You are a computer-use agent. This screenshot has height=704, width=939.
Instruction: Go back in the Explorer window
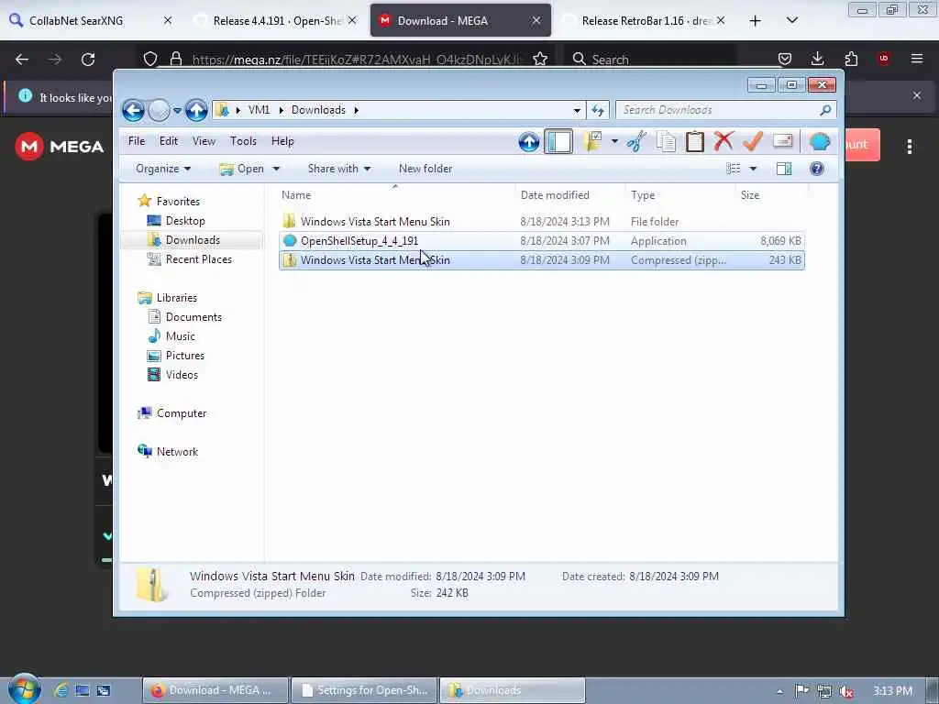click(133, 110)
